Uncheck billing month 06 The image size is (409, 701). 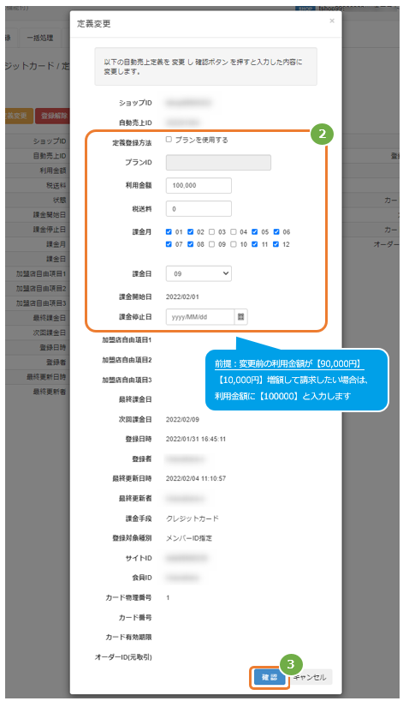(276, 231)
